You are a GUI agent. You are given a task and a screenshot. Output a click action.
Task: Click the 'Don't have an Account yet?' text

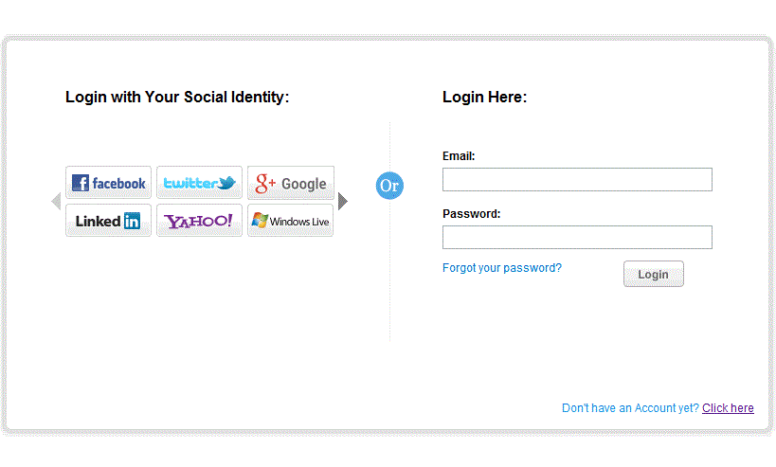tap(630, 408)
